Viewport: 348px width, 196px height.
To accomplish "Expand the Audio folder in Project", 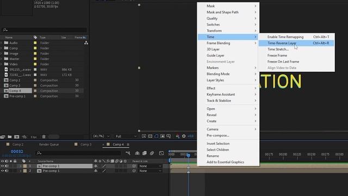I will tap(1, 43).
